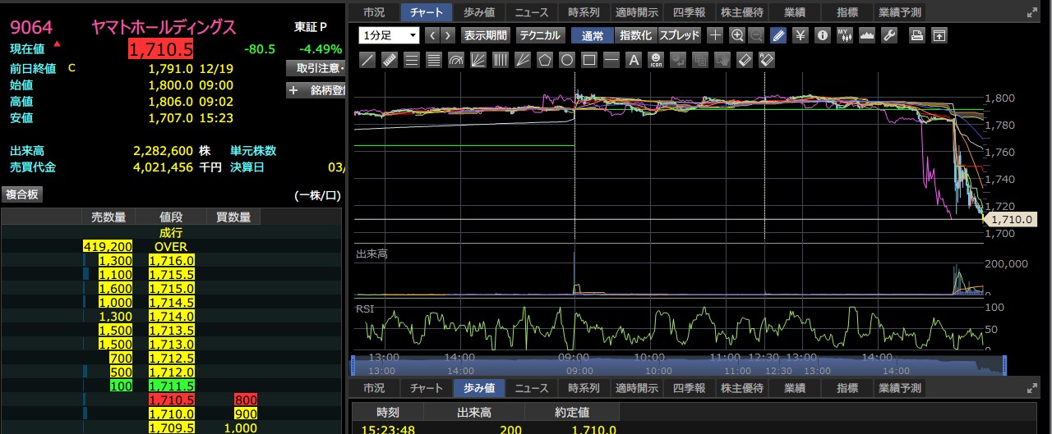1052x434 pixels.
Task: Open the smiley icon stamp tool
Action: point(656,60)
